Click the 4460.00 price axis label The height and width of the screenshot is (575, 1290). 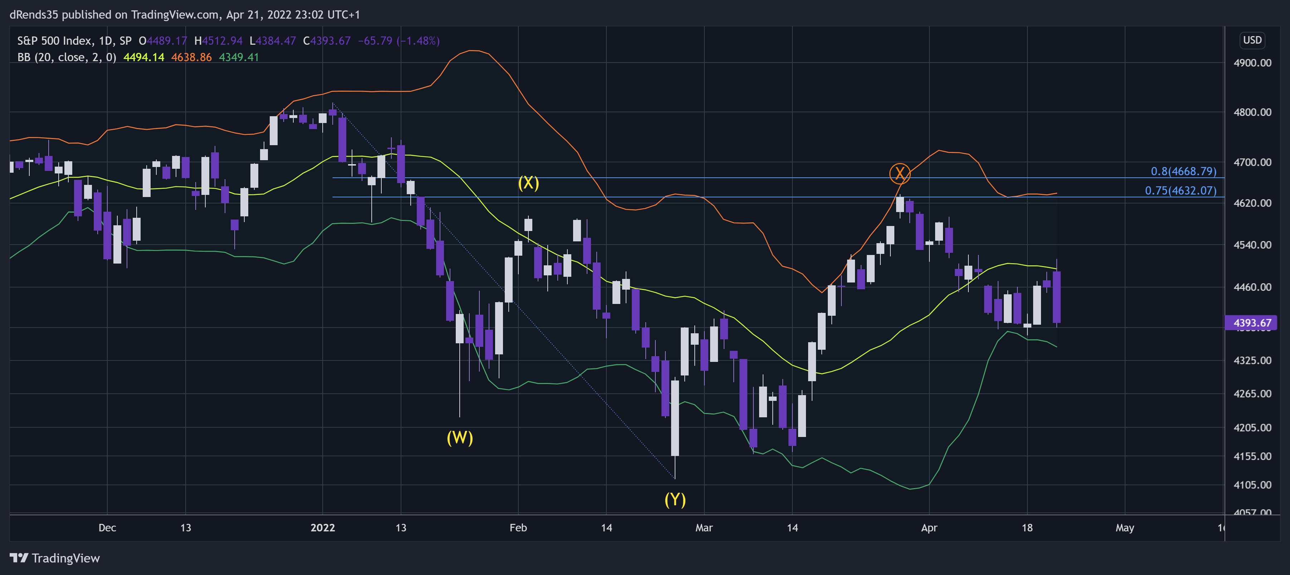coord(1252,287)
